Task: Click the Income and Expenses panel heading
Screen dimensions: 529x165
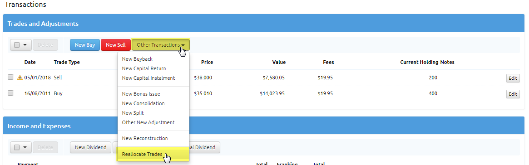Action: tap(39, 126)
